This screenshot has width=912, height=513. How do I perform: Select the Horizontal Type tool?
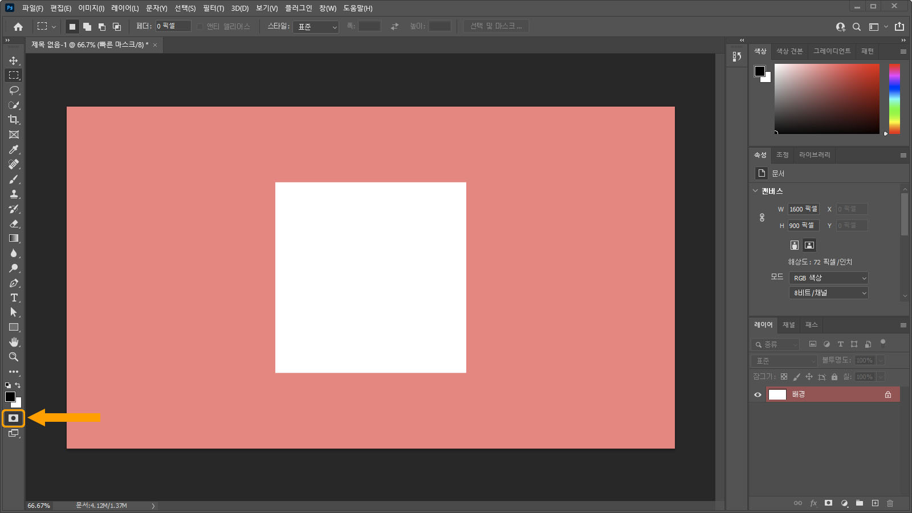coord(14,298)
